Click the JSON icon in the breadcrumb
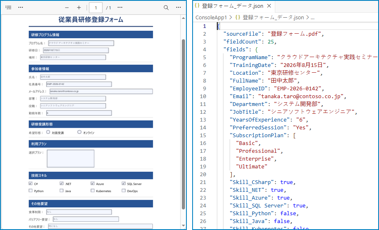The height and width of the screenshot is (230, 379). click(x=237, y=17)
